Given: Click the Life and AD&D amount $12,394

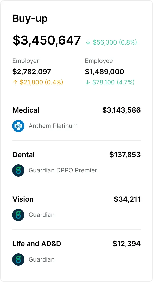Looking at the screenshot, I should tap(127, 244).
